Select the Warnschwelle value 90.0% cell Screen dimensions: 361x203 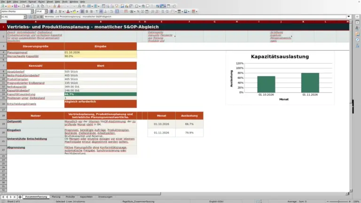click(101, 56)
